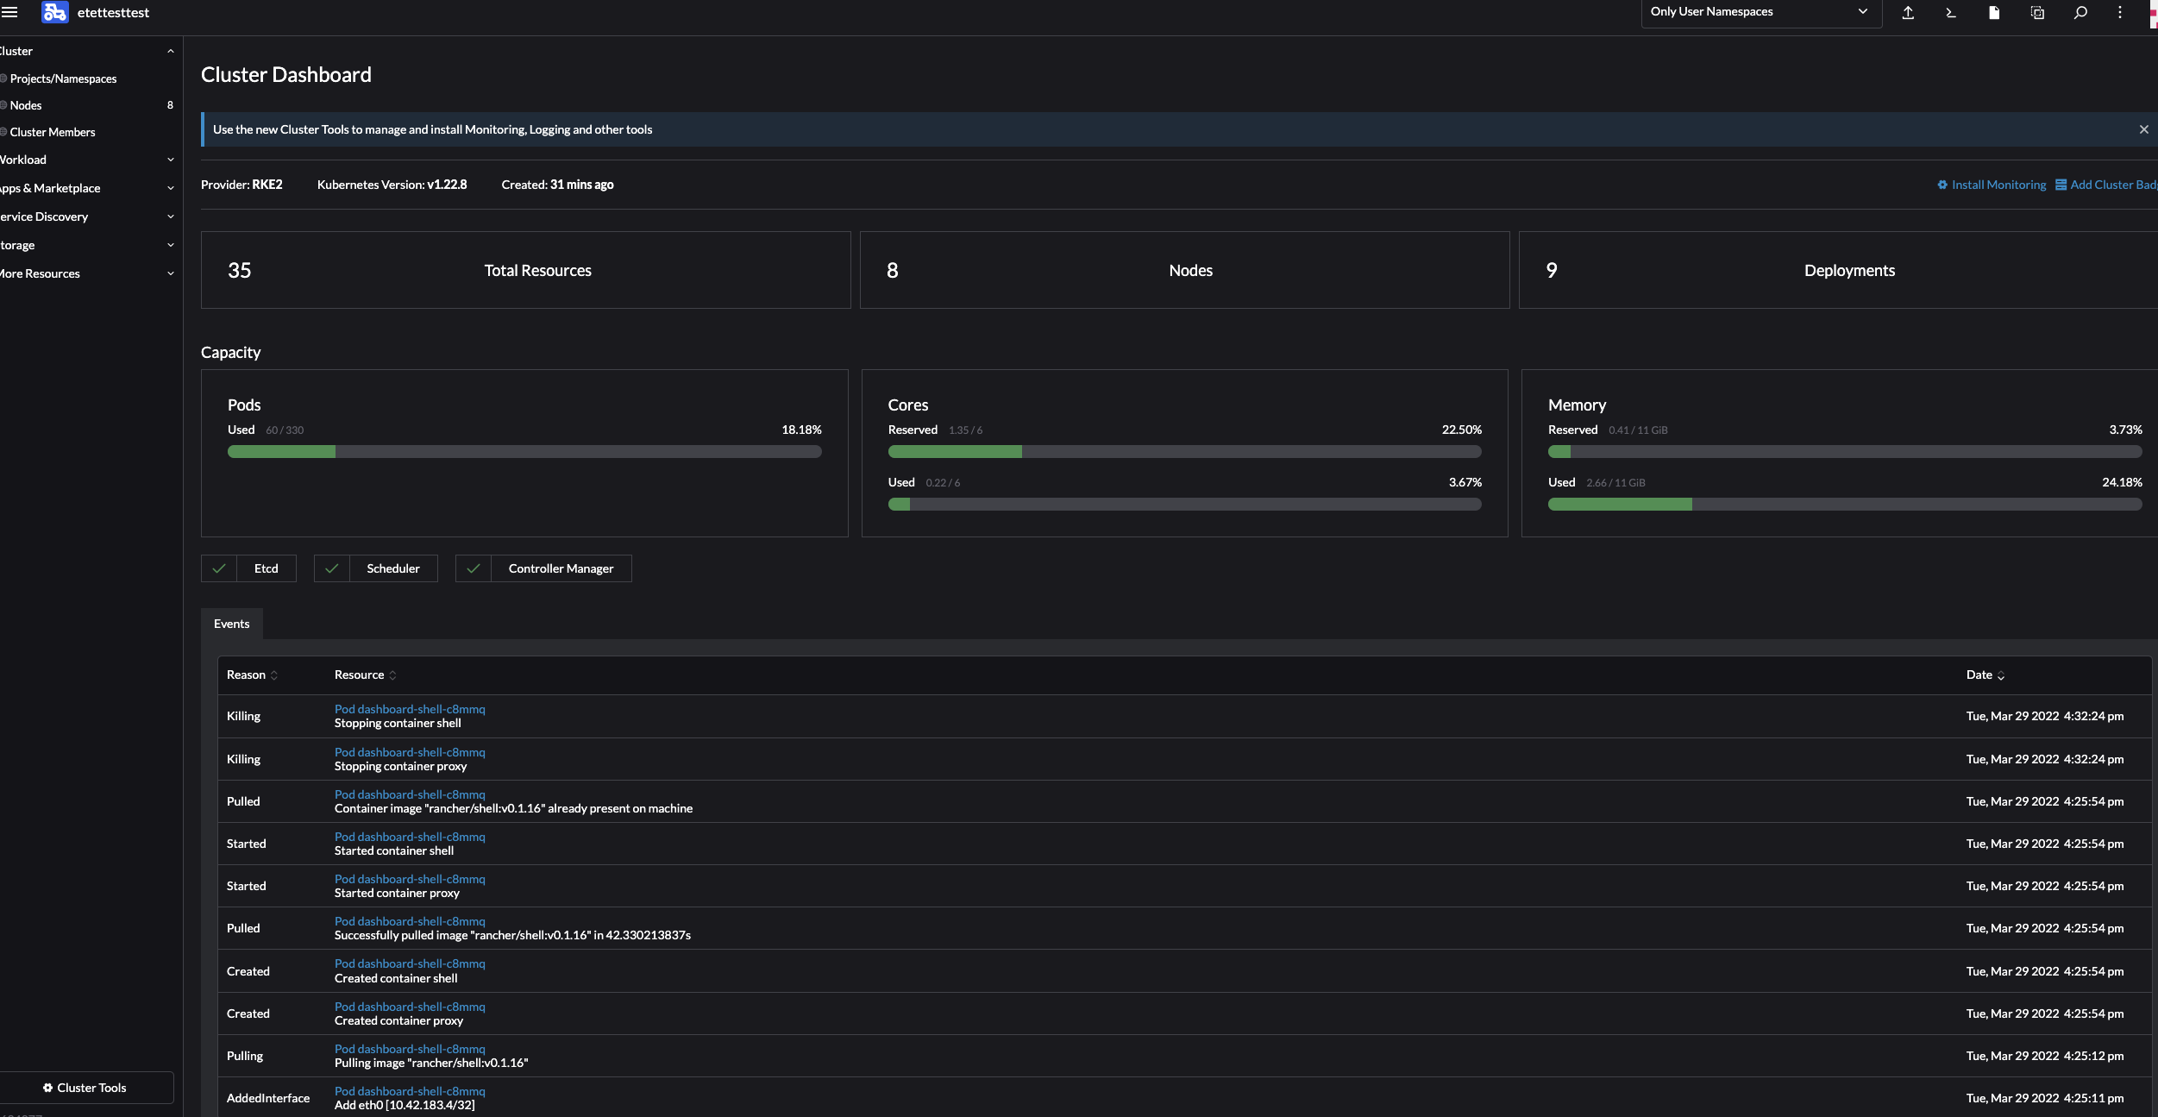The height and width of the screenshot is (1117, 2158).
Task: Open the kubectl shell terminal
Action: tap(1950, 13)
